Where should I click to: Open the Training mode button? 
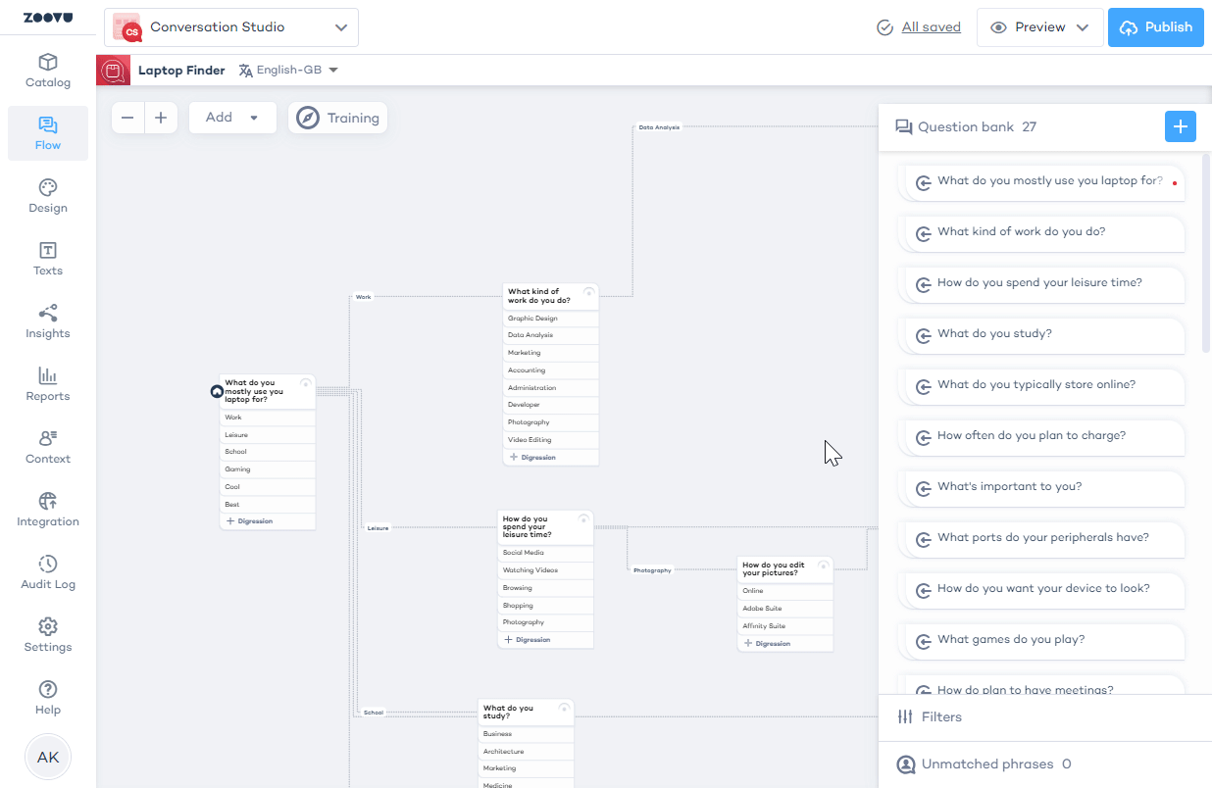coord(338,118)
